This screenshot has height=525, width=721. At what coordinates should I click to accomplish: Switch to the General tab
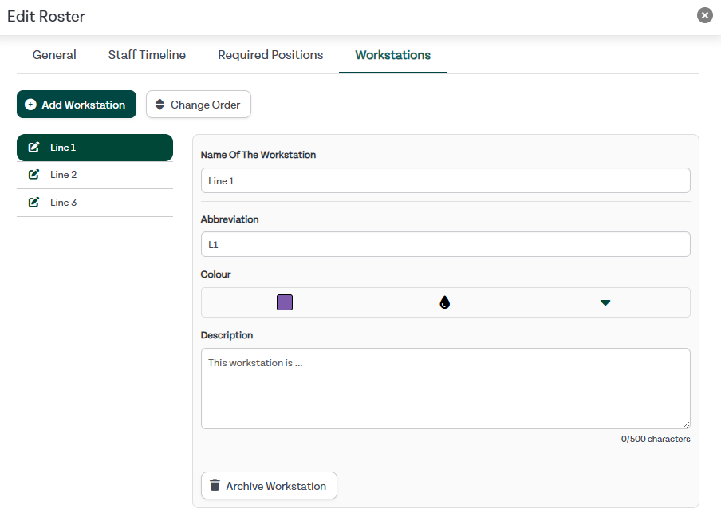point(54,55)
